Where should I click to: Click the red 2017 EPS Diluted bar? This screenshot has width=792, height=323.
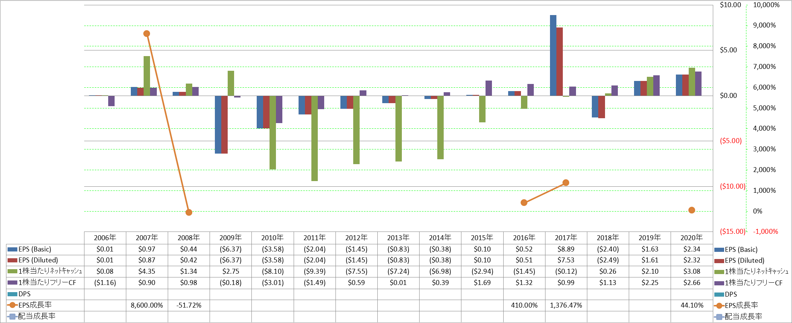point(559,61)
